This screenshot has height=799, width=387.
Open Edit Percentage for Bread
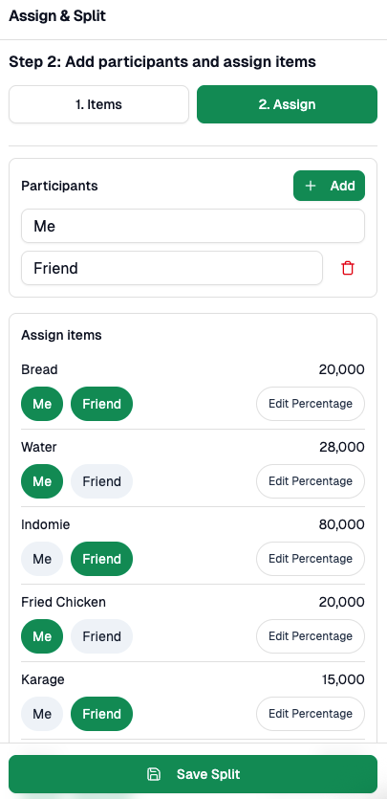tap(311, 404)
